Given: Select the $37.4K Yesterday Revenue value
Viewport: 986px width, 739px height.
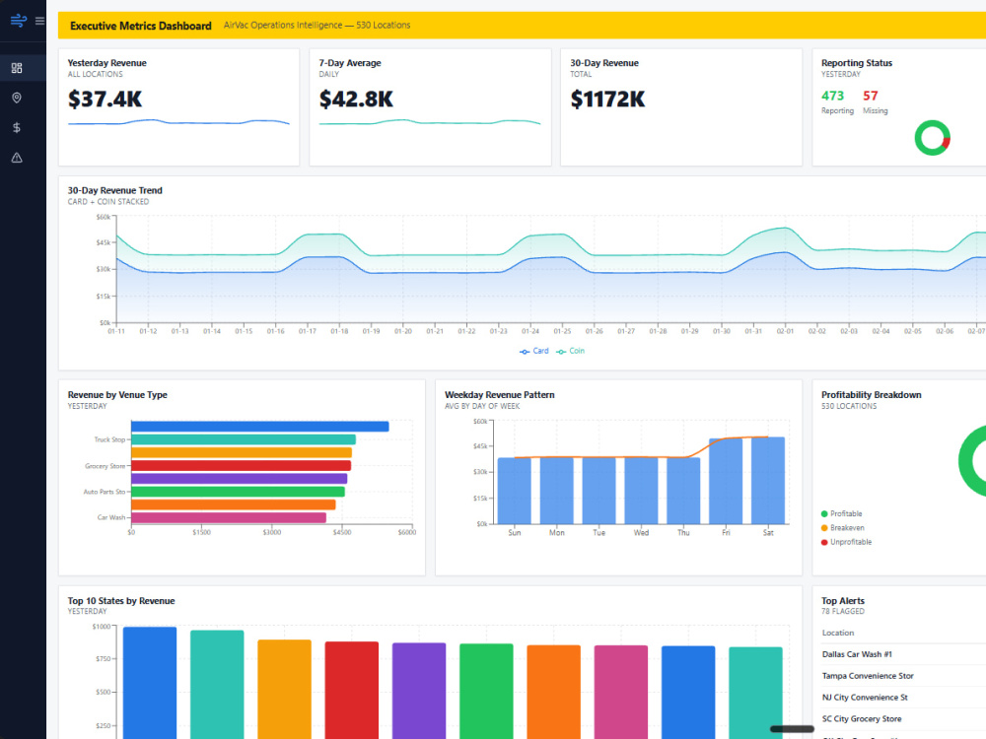Looking at the screenshot, I should coord(106,99).
